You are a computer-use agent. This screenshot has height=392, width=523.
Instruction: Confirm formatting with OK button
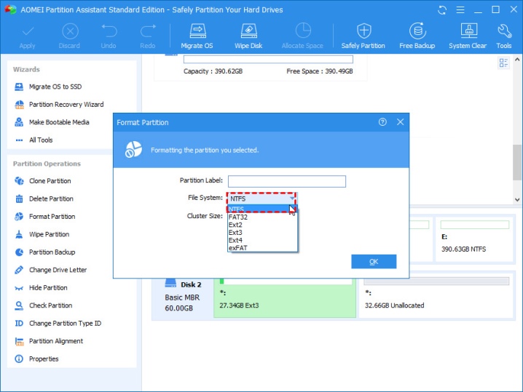pyautogui.click(x=374, y=262)
